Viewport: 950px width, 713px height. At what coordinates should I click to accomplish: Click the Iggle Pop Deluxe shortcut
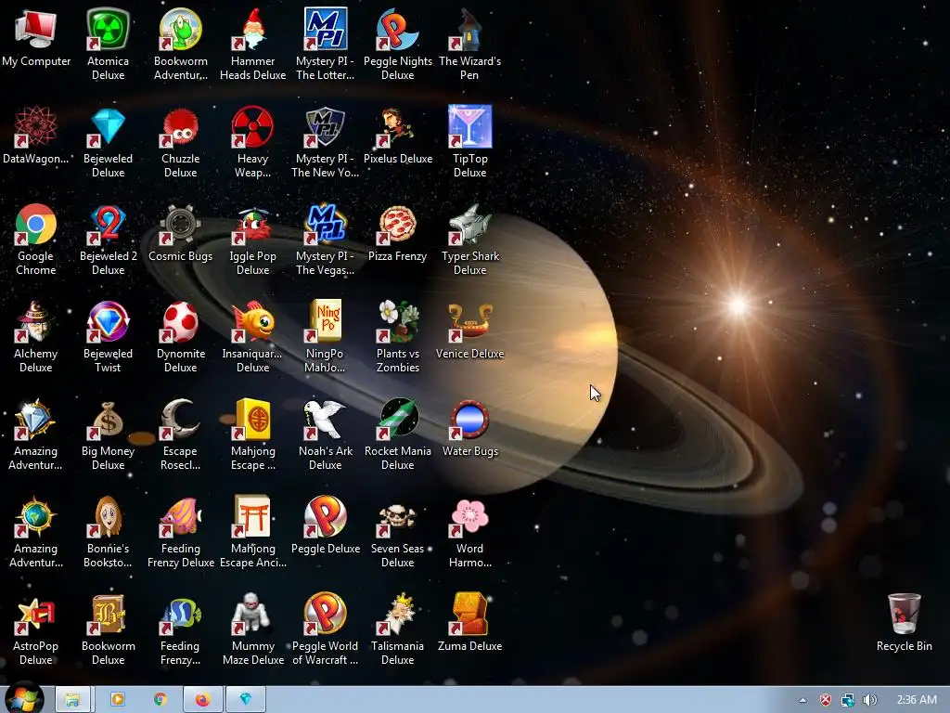(x=252, y=225)
